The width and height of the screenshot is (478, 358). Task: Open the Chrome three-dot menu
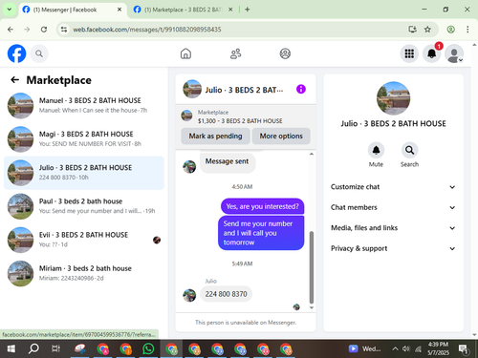click(467, 30)
